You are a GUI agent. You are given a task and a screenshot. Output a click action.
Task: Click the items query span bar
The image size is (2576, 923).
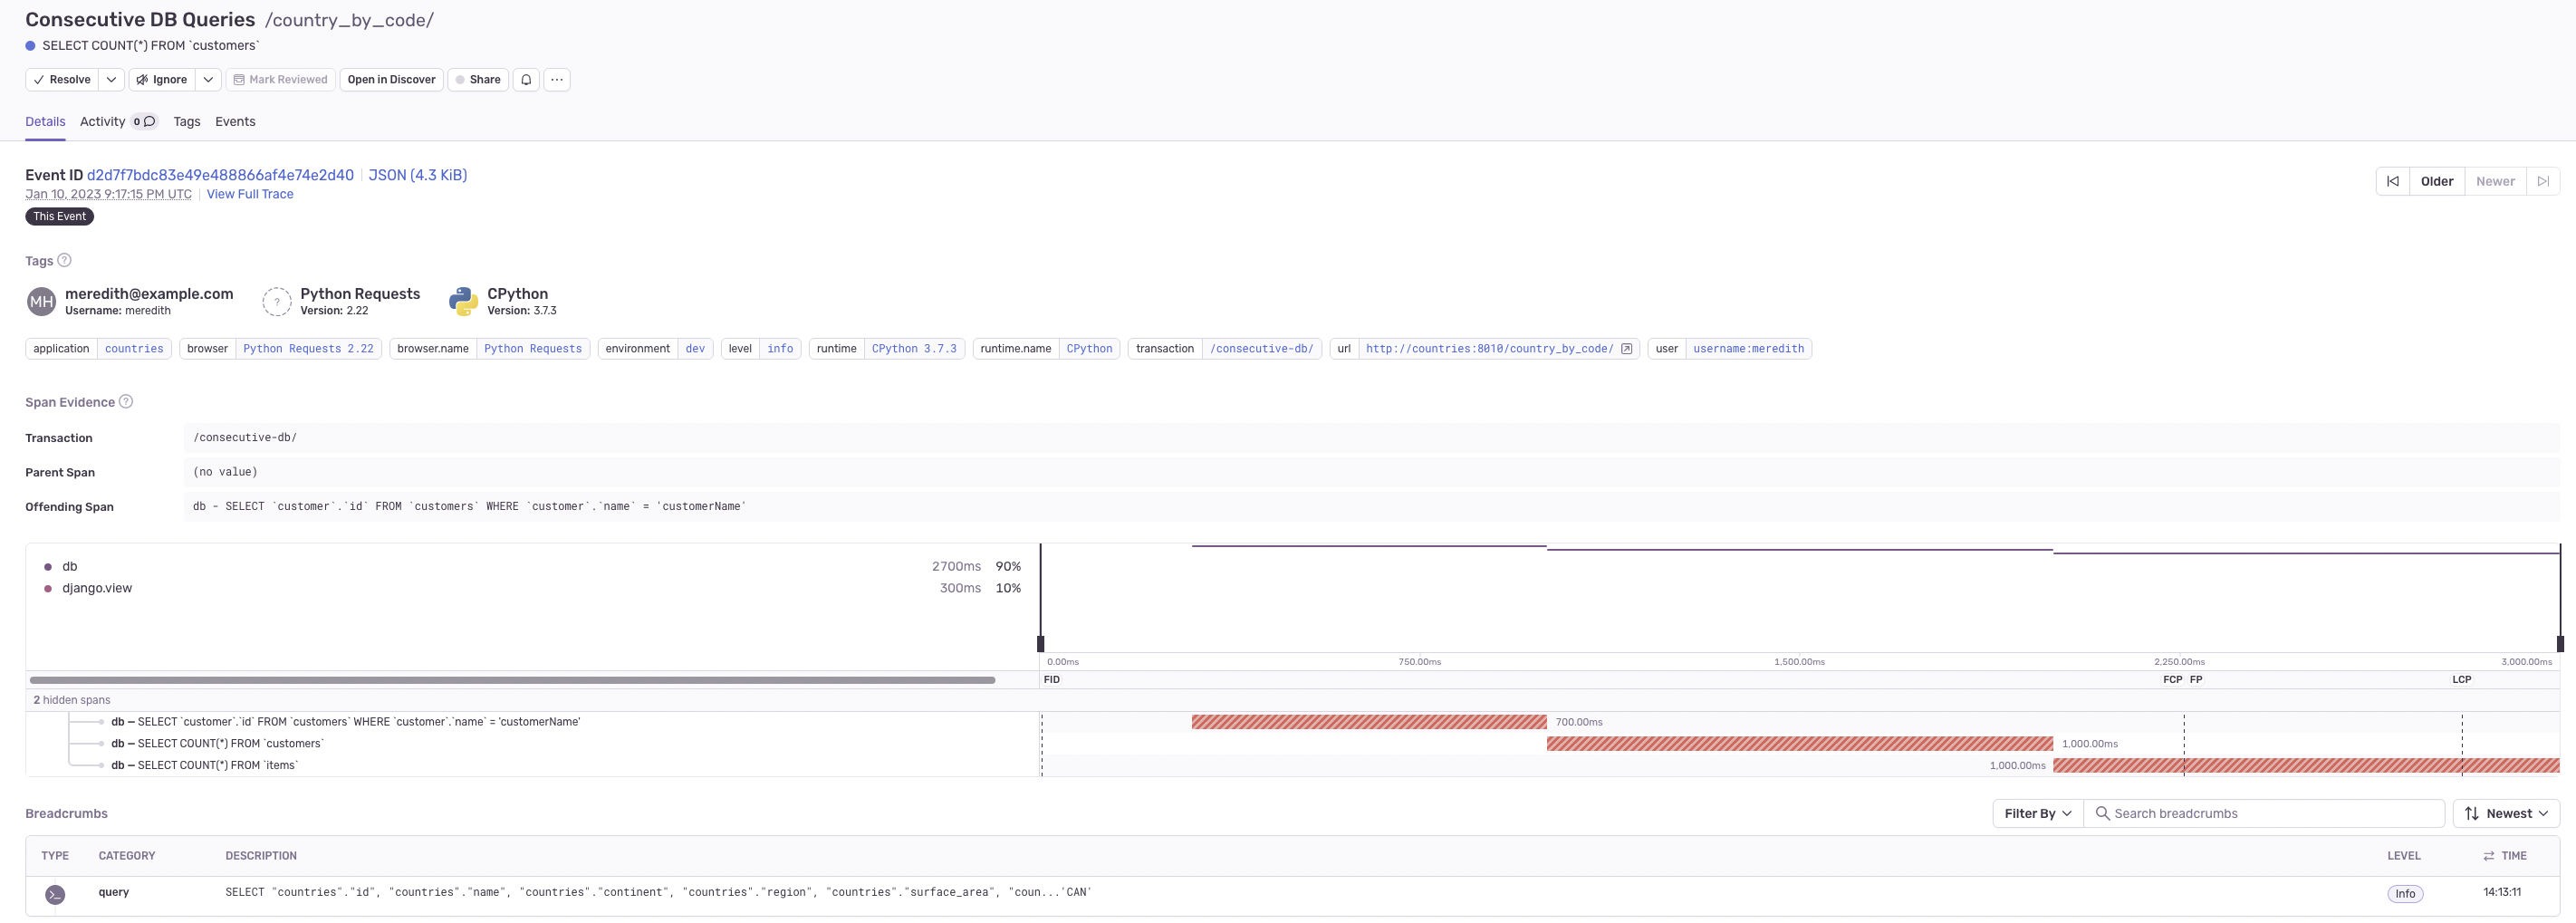click(x=2306, y=766)
